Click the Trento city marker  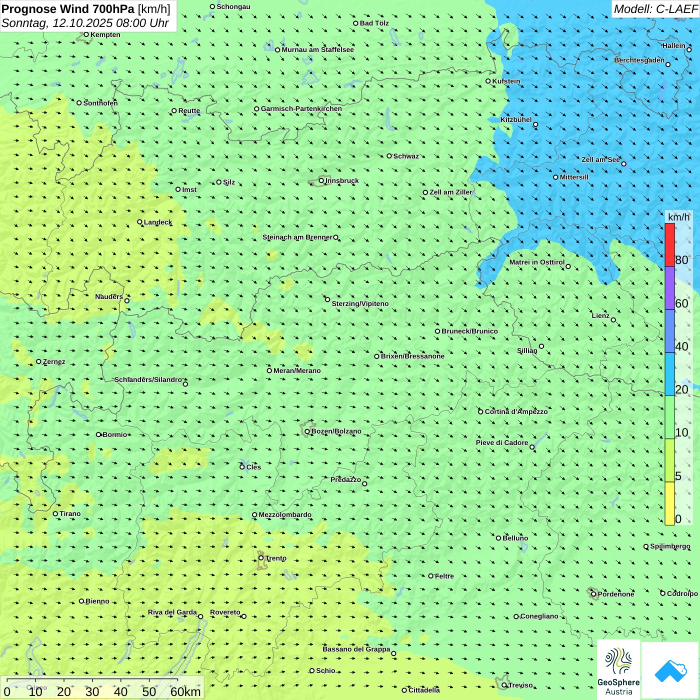[x=261, y=558]
